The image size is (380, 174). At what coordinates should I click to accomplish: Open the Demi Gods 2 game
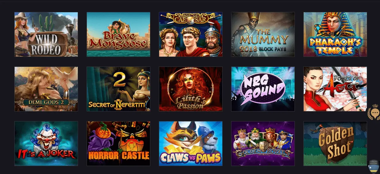click(46, 89)
